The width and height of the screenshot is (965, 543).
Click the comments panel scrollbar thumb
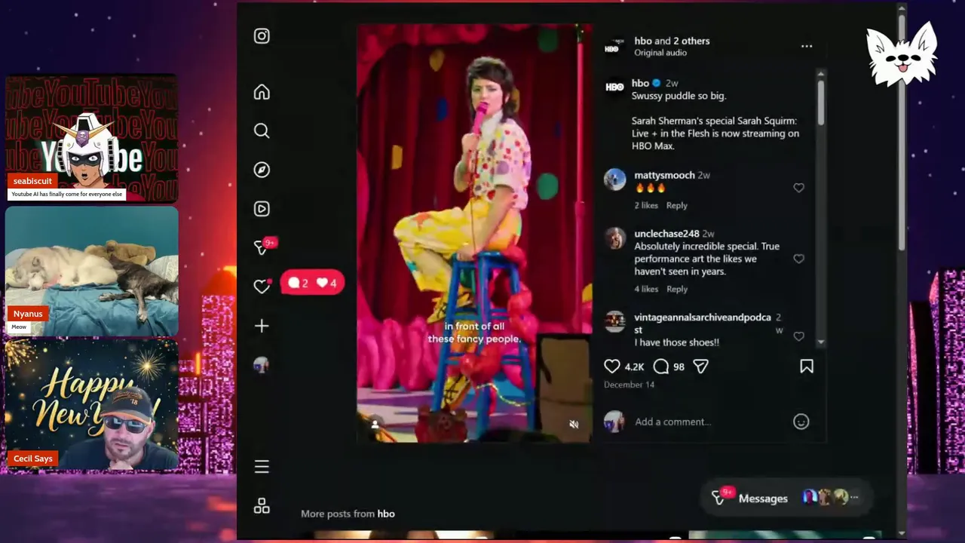[820, 103]
